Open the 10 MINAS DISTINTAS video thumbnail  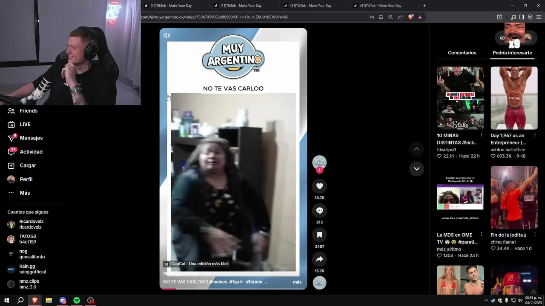460,98
